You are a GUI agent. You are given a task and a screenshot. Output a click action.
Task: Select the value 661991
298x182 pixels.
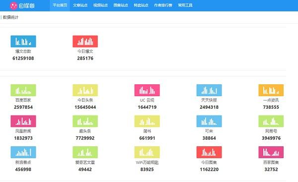pos(147,138)
